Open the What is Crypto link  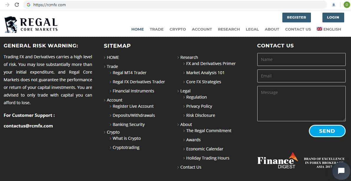point(127,138)
